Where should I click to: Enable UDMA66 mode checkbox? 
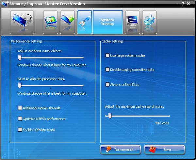point(20,130)
